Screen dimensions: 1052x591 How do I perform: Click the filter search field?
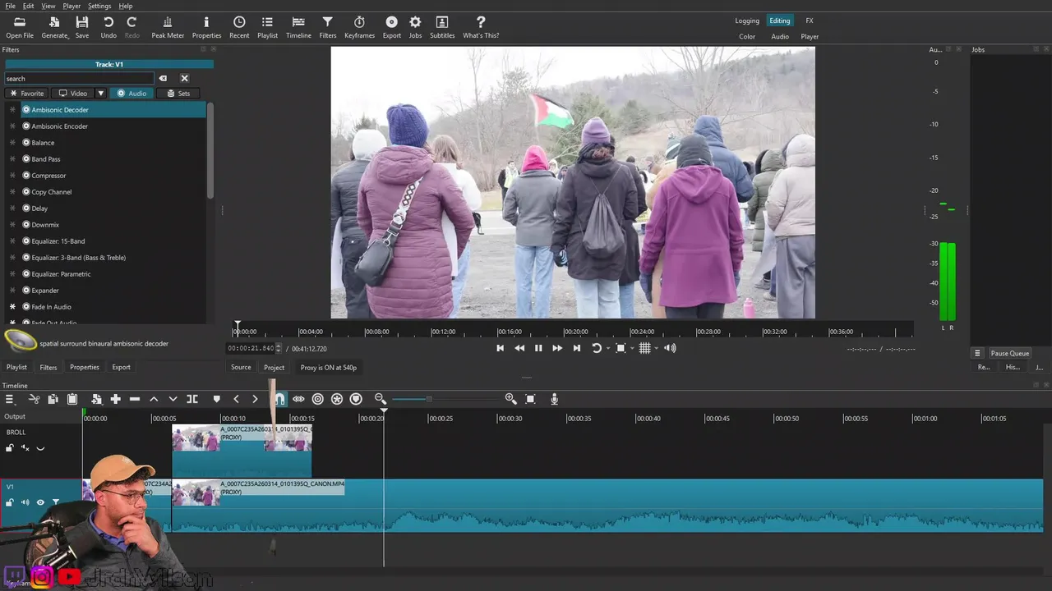(79, 78)
